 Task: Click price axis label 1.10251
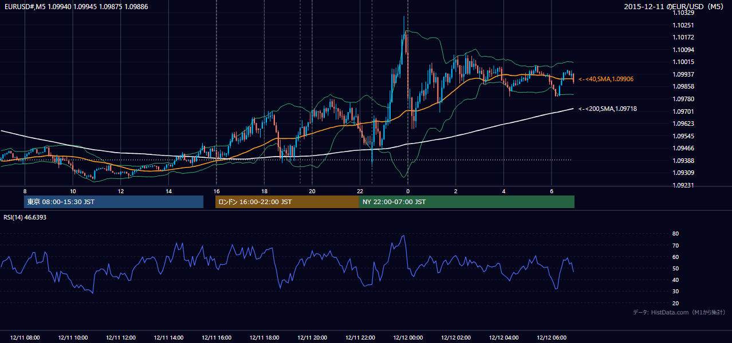coord(684,25)
